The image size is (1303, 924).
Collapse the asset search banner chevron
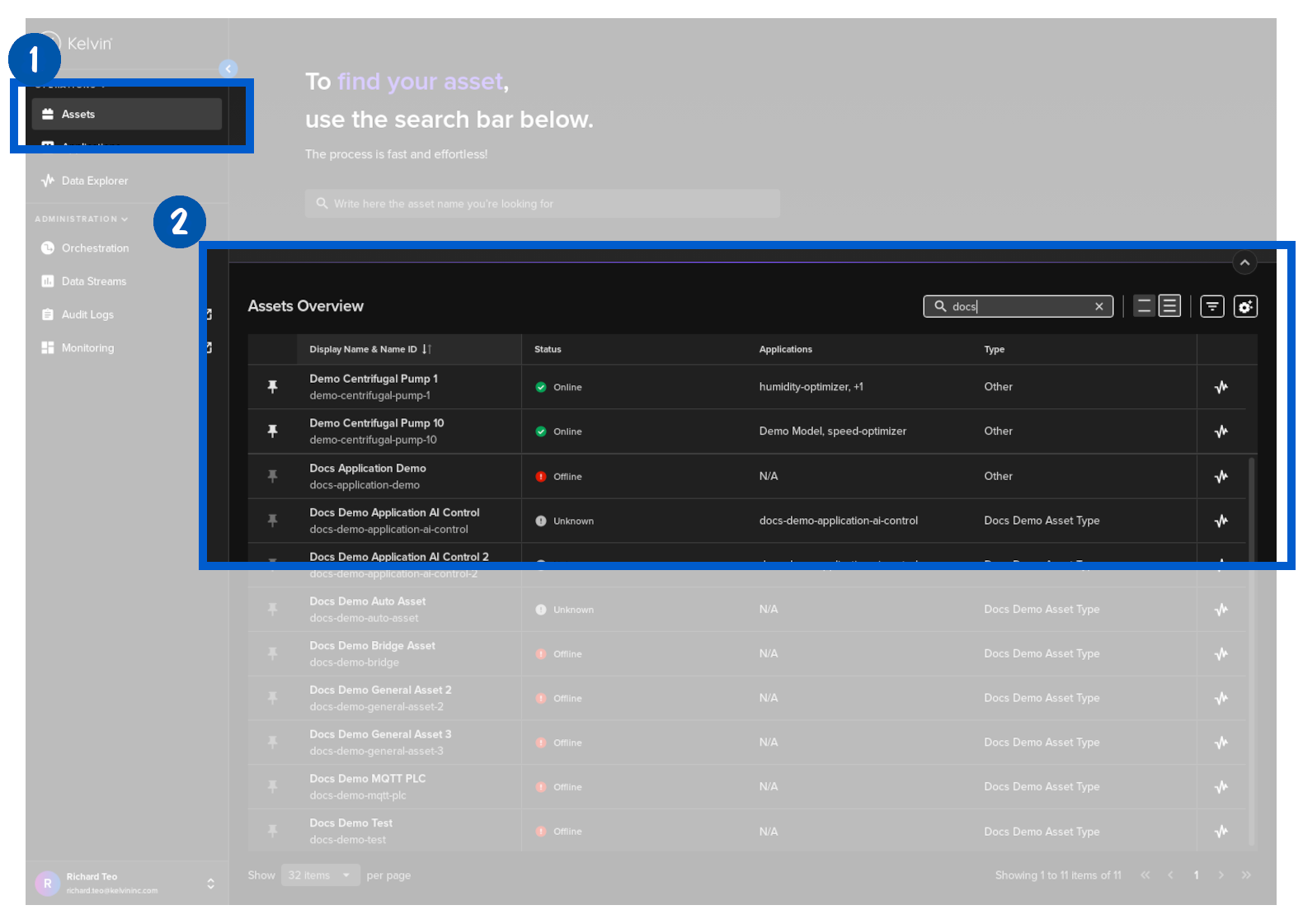click(1244, 263)
